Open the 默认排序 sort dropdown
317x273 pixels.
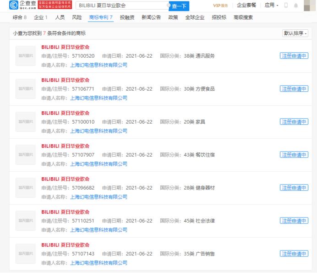pos(295,33)
